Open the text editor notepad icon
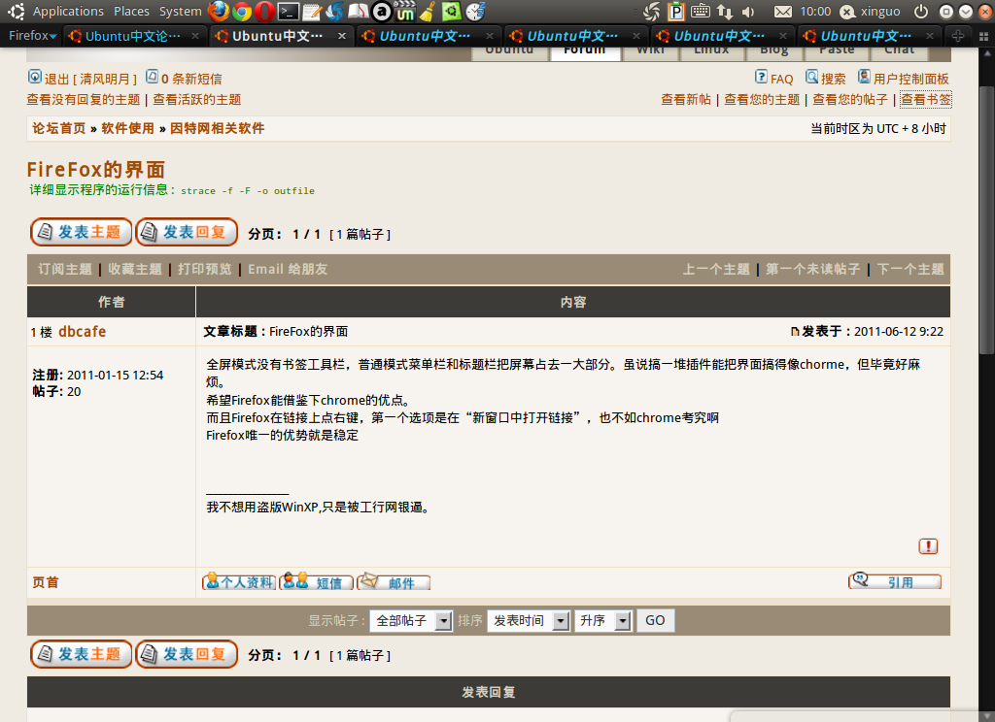 (312, 12)
